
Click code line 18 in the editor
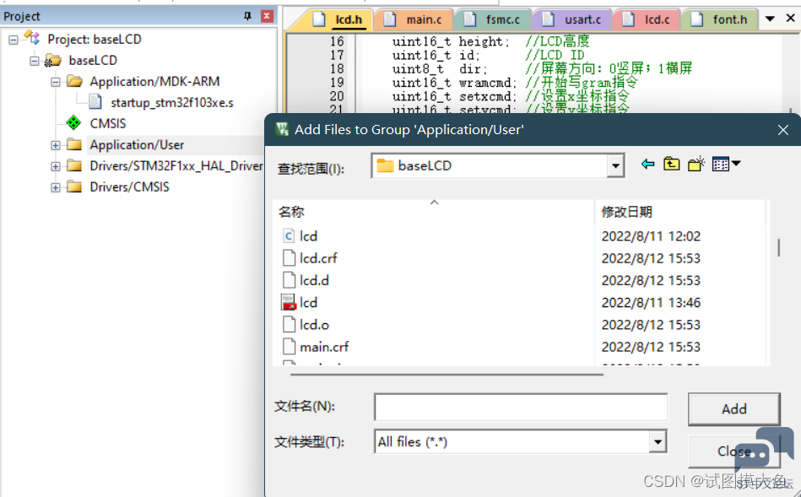click(542, 69)
